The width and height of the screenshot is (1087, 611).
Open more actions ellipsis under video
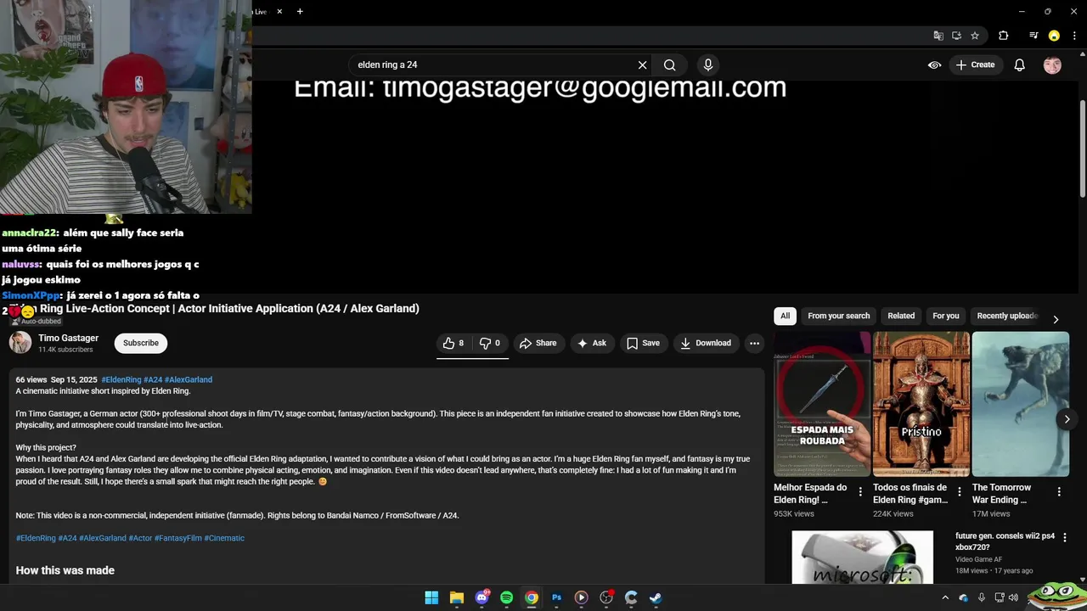point(754,343)
